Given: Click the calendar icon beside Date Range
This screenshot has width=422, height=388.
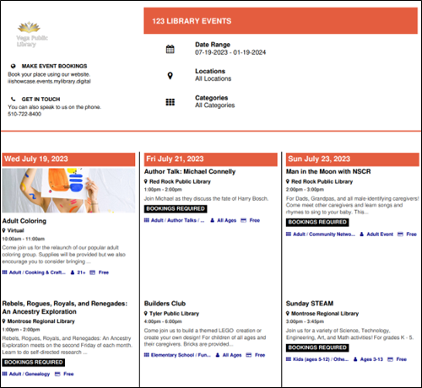Looking at the screenshot, I should pyautogui.click(x=170, y=49).
